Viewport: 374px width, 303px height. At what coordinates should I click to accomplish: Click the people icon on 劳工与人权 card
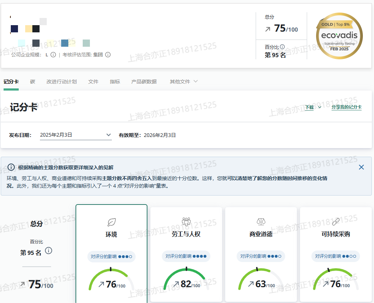click(x=186, y=221)
